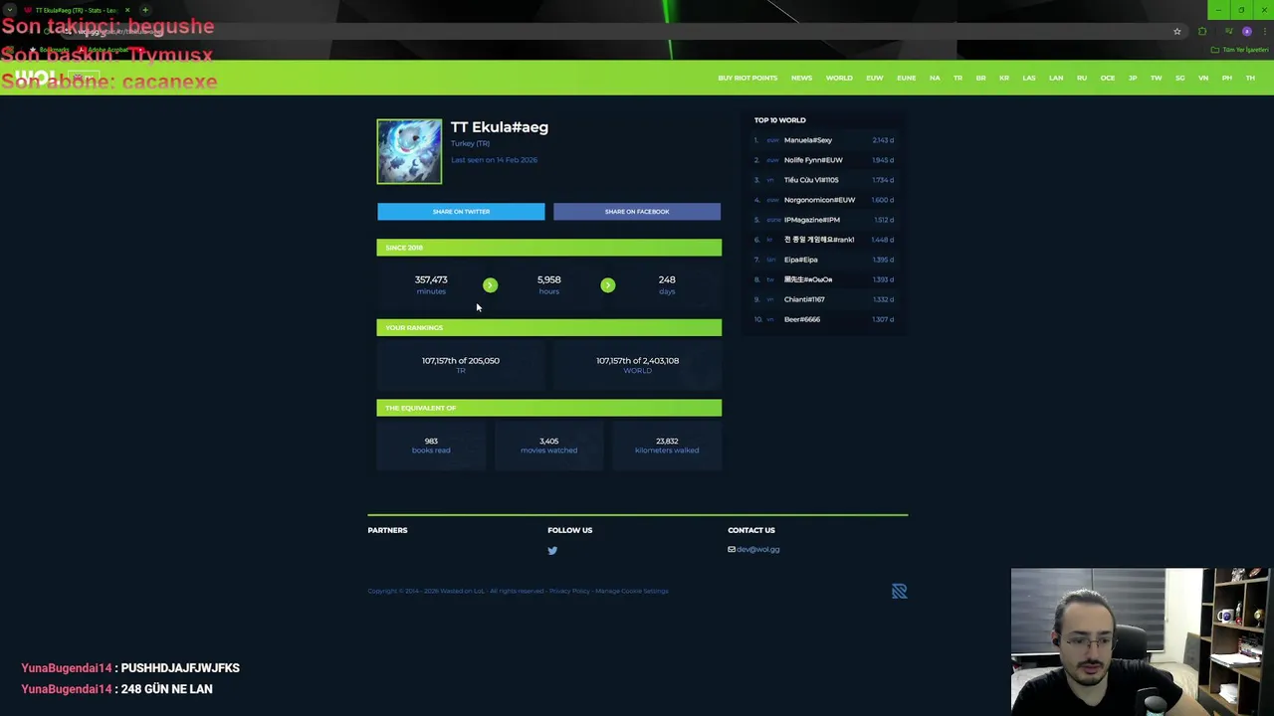This screenshot has height=716, width=1274.
Task: Select the RU region in nav bar
Action: pos(1082,78)
